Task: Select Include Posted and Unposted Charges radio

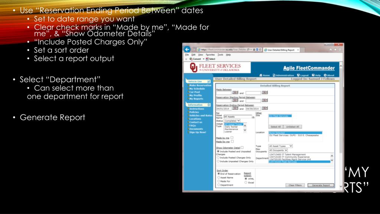Action: coord(218,151)
